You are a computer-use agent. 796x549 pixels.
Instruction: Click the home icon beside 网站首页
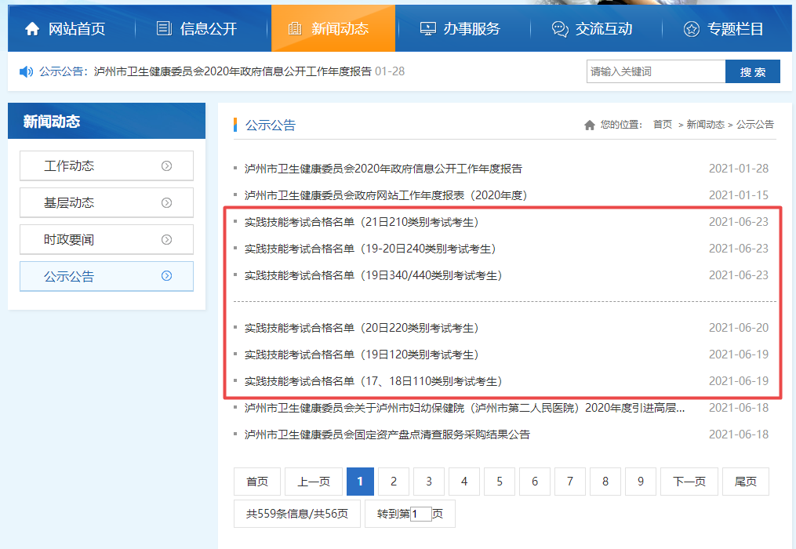pyautogui.click(x=32, y=29)
